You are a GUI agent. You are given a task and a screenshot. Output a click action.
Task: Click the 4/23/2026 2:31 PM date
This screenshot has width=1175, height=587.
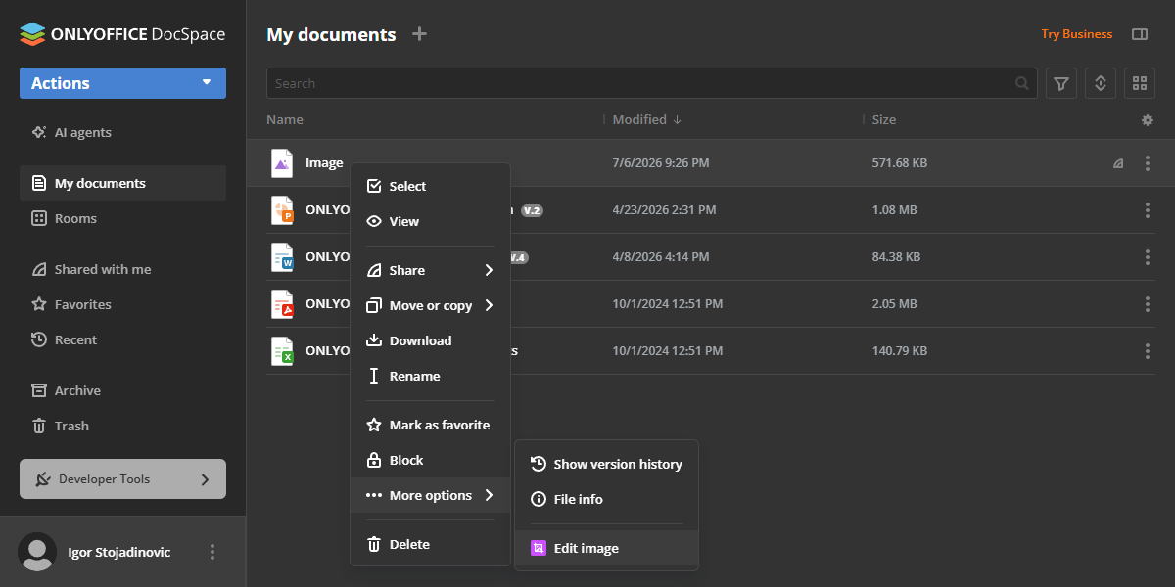point(664,210)
